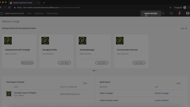Click the browser forward arrow
Viewport: 190px width, 107px height.
(5, 7)
